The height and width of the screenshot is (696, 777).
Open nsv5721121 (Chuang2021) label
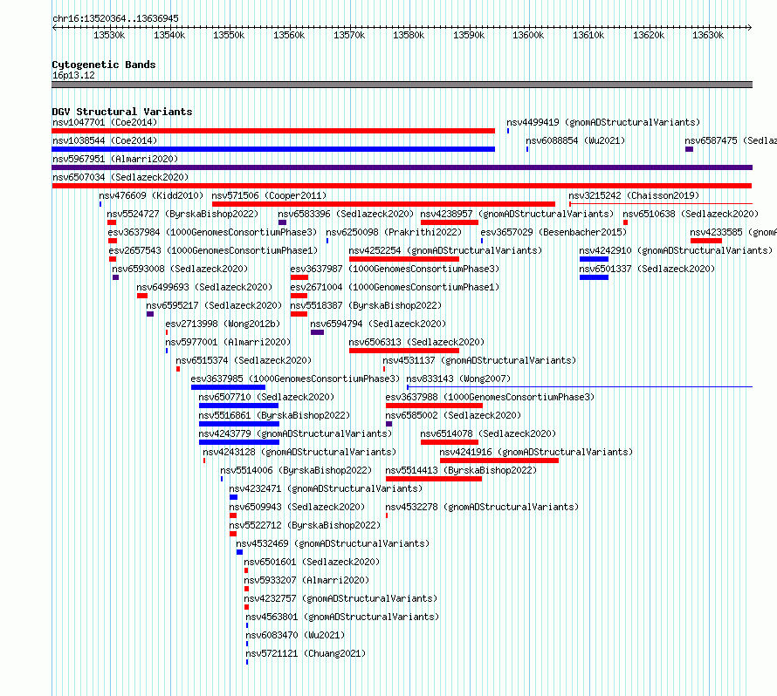coord(306,653)
